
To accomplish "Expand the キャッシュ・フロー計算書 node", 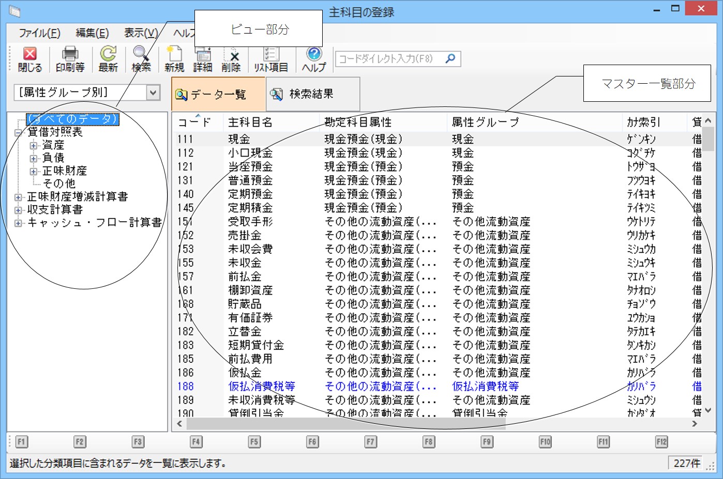I will tap(18, 223).
